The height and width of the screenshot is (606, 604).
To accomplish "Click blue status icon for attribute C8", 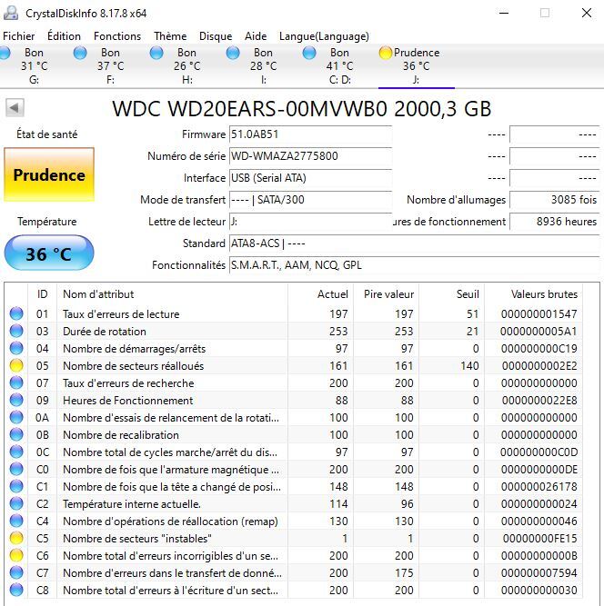I will point(16,590).
